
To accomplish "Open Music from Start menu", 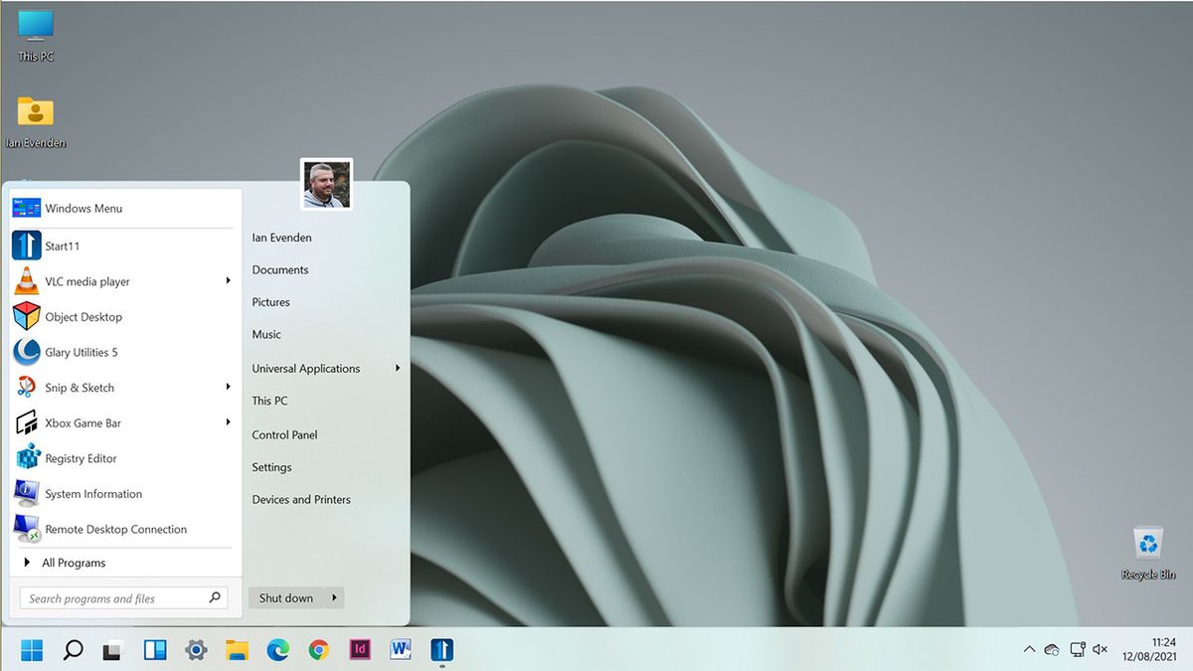I will coord(266,334).
